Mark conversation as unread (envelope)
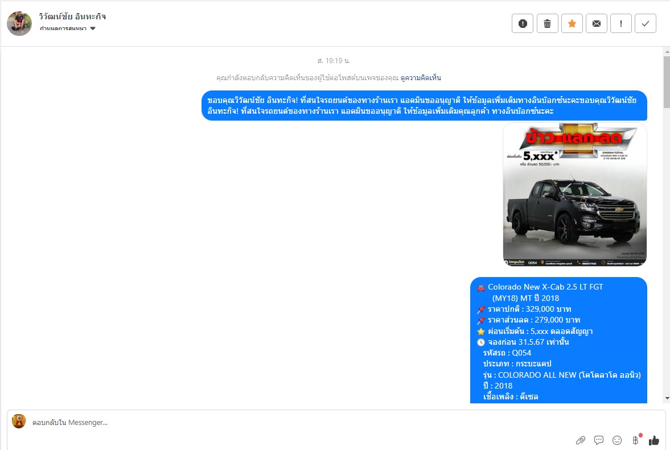The width and height of the screenshot is (670, 450). click(x=597, y=23)
